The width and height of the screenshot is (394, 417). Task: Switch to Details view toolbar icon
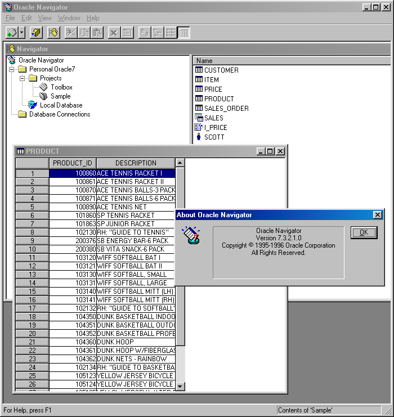183,33
